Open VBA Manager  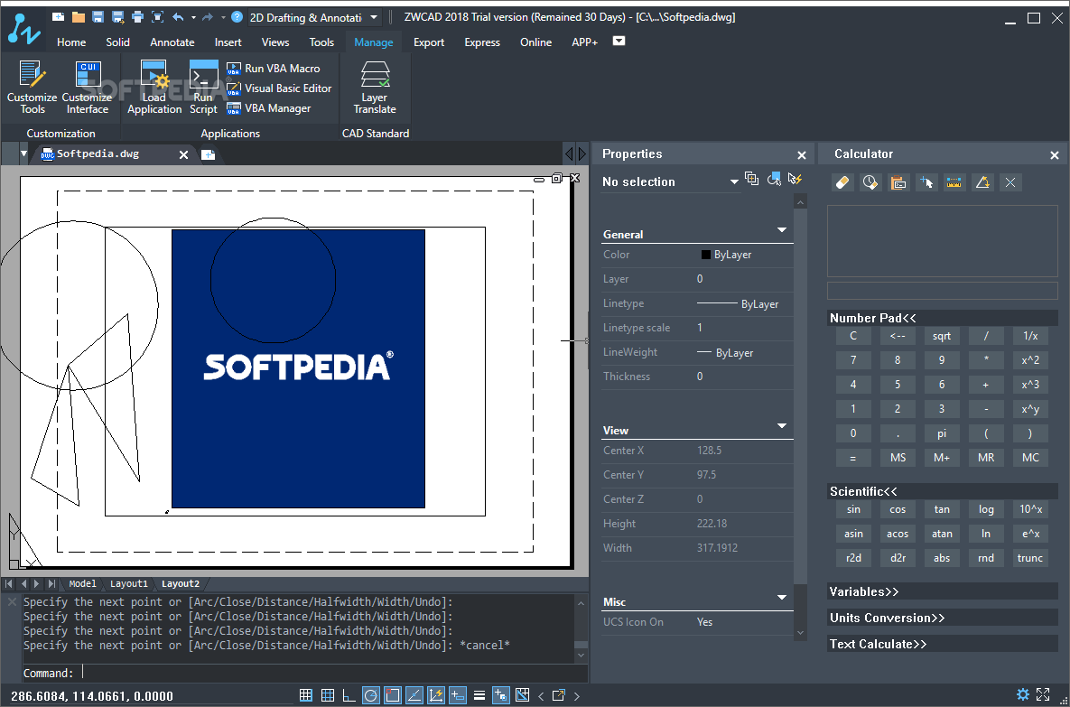point(269,107)
